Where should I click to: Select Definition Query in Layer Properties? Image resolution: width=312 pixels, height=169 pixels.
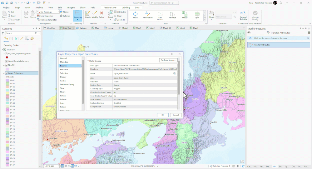coord(67,84)
